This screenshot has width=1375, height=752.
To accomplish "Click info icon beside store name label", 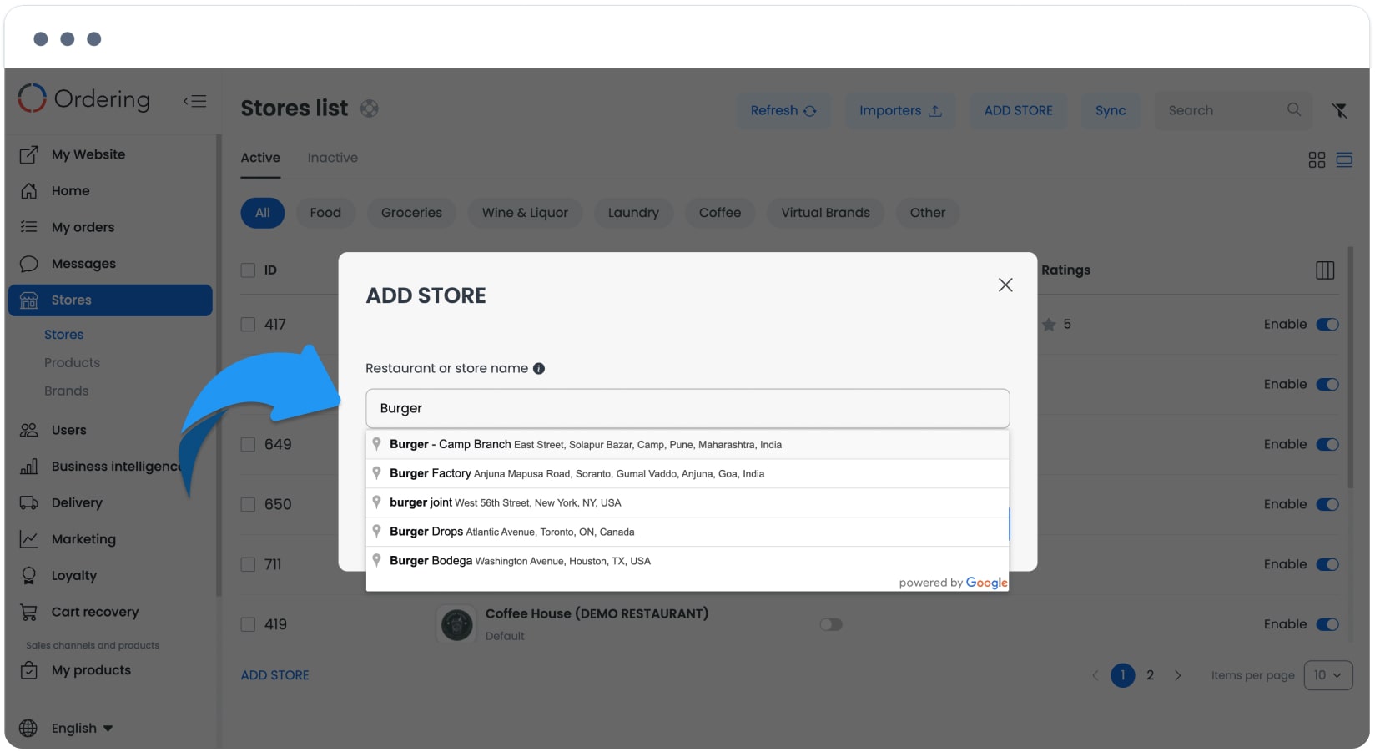I will pyautogui.click(x=539, y=369).
